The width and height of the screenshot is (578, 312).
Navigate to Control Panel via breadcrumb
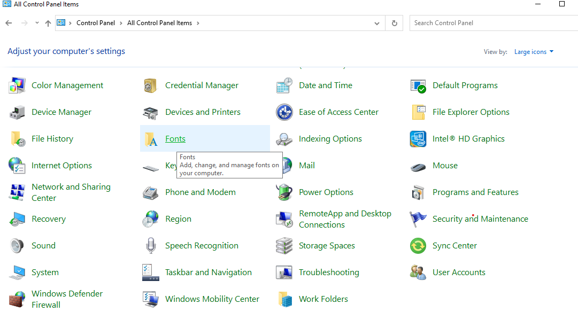pyautogui.click(x=96, y=23)
